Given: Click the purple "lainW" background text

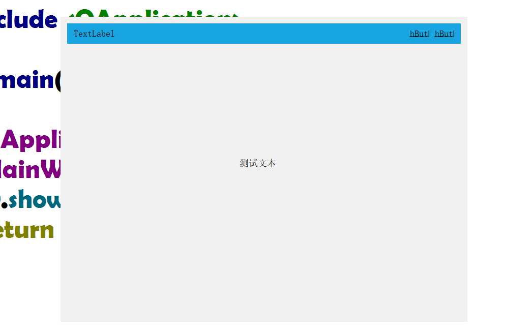Looking at the screenshot, I should 30,169.
